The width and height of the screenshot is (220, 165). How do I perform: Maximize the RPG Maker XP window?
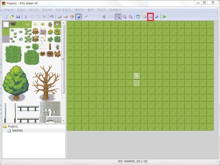(204, 3)
